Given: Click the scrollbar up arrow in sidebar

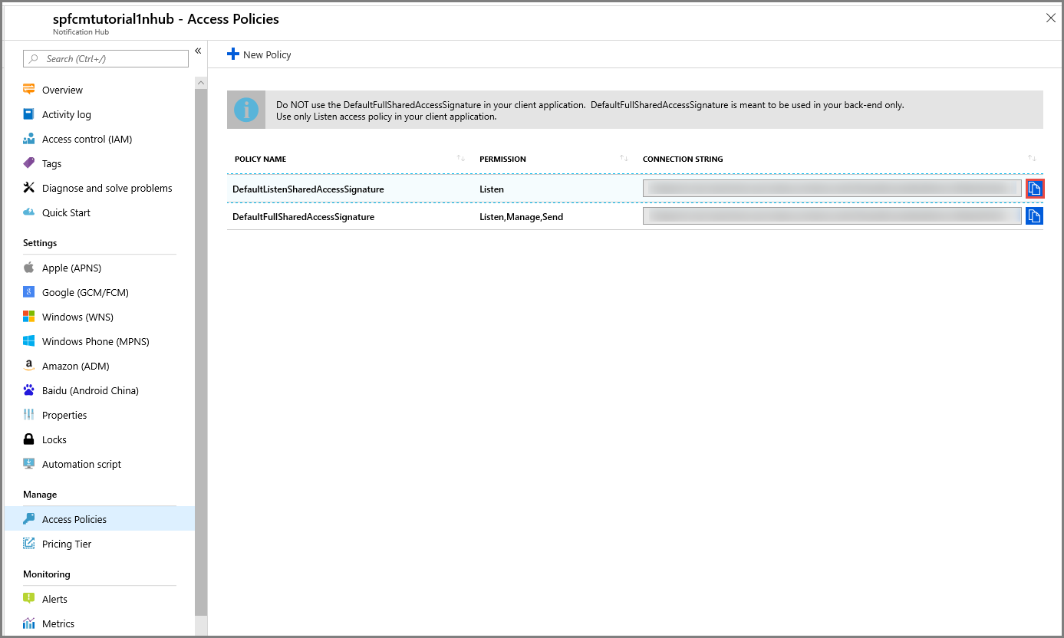Looking at the screenshot, I should [201, 82].
